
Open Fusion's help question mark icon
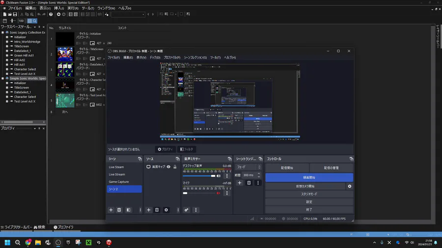(x=51, y=14)
